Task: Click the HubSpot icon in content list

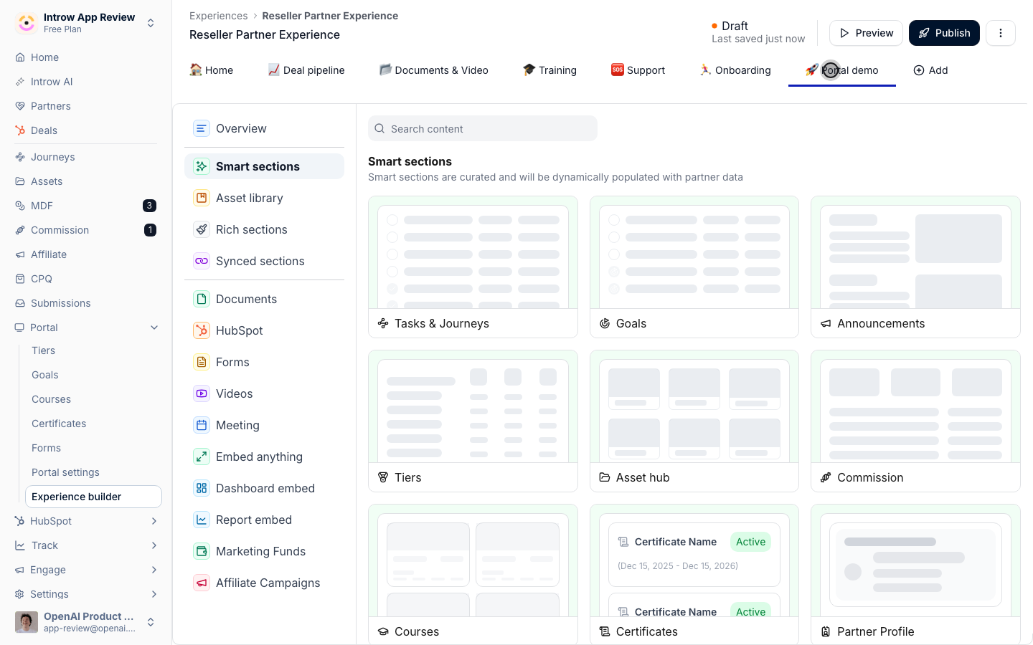Action: pyautogui.click(x=202, y=330)
